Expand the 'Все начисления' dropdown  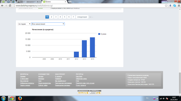pyautogui.click(x=48, y=24)
